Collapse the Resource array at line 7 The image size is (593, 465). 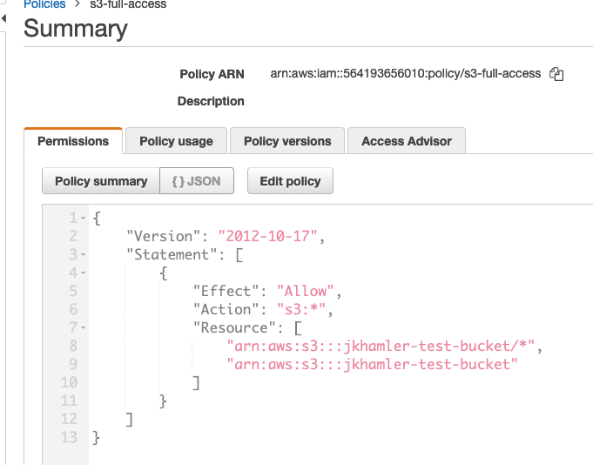84,327
